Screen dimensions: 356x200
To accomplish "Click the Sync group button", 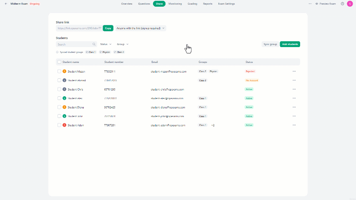I will [270, 44].
